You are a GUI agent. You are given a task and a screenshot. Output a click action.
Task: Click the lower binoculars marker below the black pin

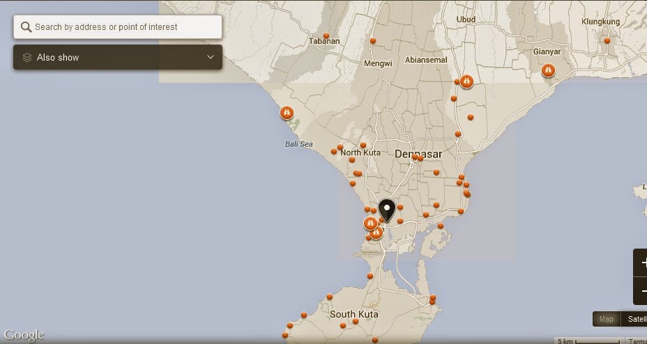pos(376,233)
